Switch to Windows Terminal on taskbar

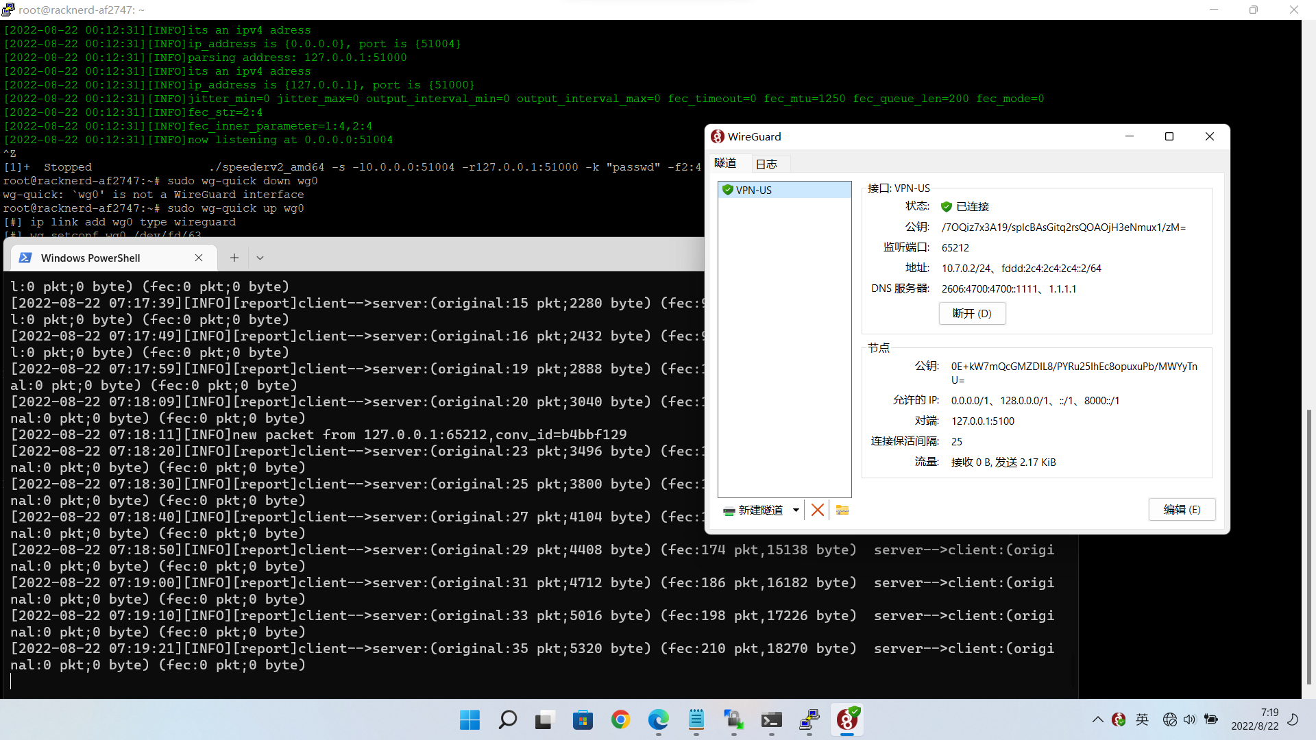click(771, 719)
